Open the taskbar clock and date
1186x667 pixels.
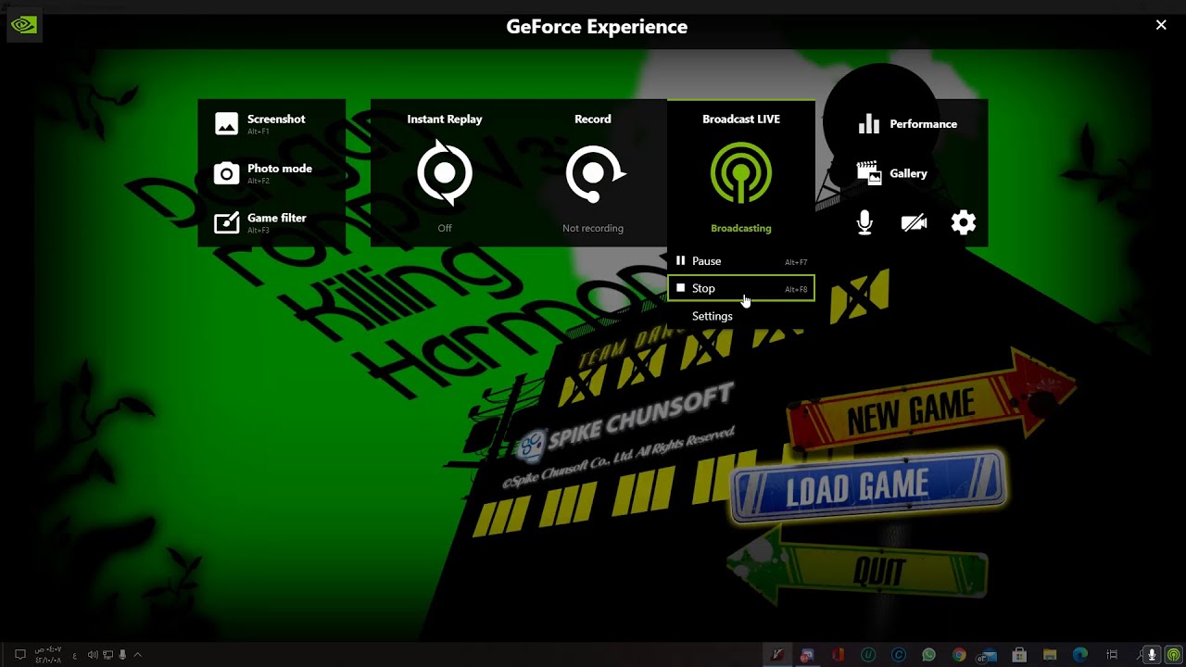click(x=48, y=655)
